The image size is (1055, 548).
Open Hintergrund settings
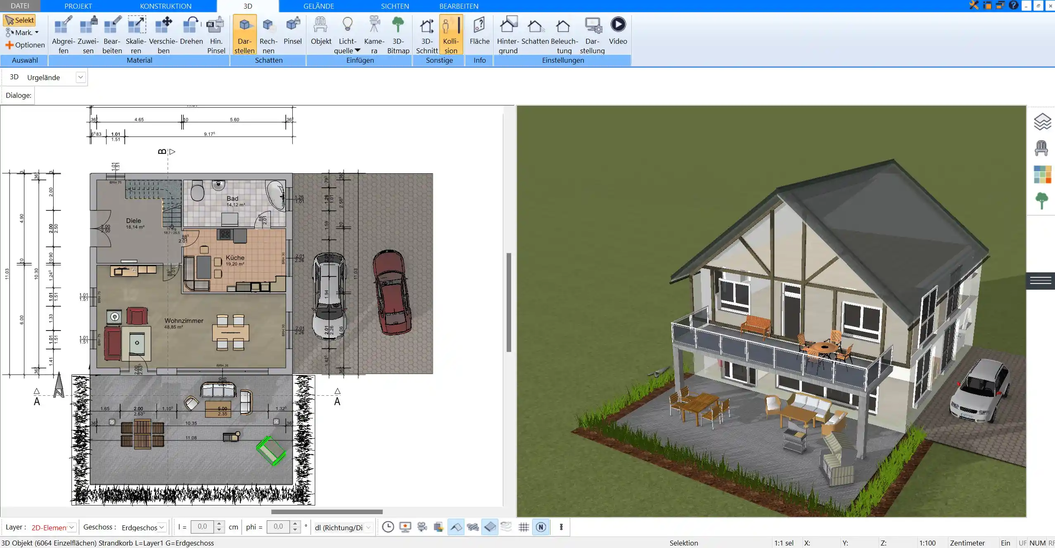pos(508,35)
